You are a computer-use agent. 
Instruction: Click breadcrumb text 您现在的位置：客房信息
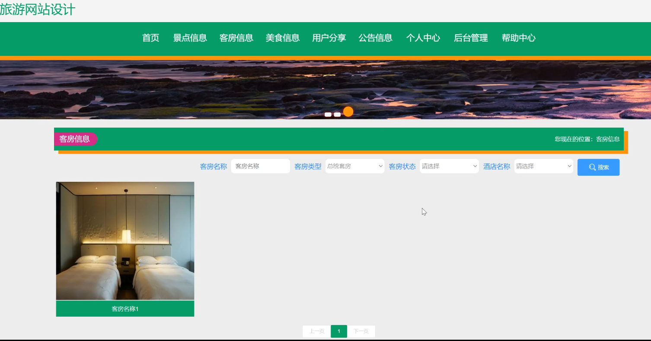point(587,139)
